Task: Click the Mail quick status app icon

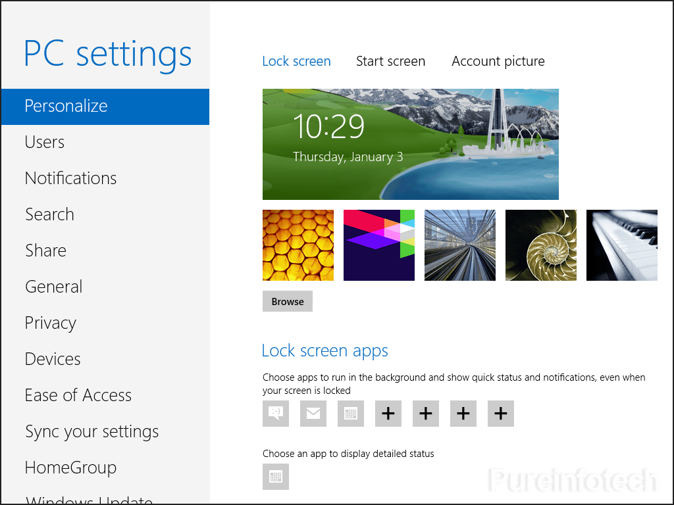Action: [313, 414]
